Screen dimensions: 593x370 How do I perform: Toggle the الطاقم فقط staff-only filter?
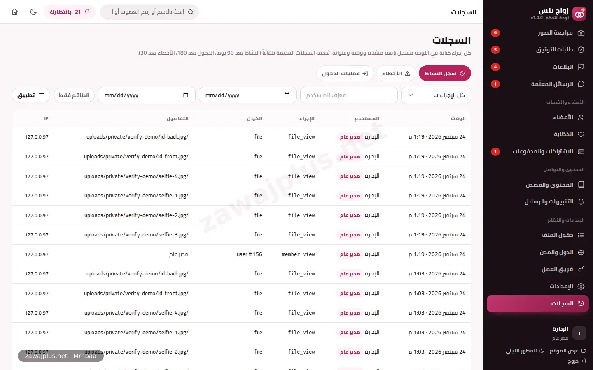coord(74,95)
